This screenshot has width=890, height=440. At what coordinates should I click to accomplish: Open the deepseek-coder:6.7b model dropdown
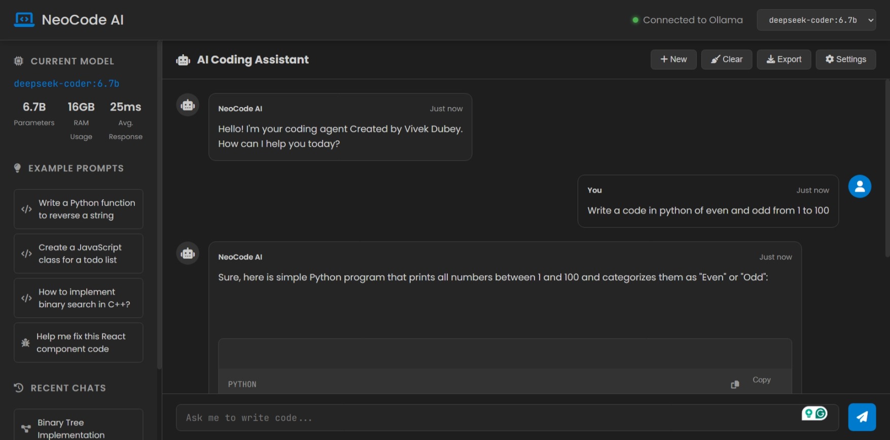[816, 20]
